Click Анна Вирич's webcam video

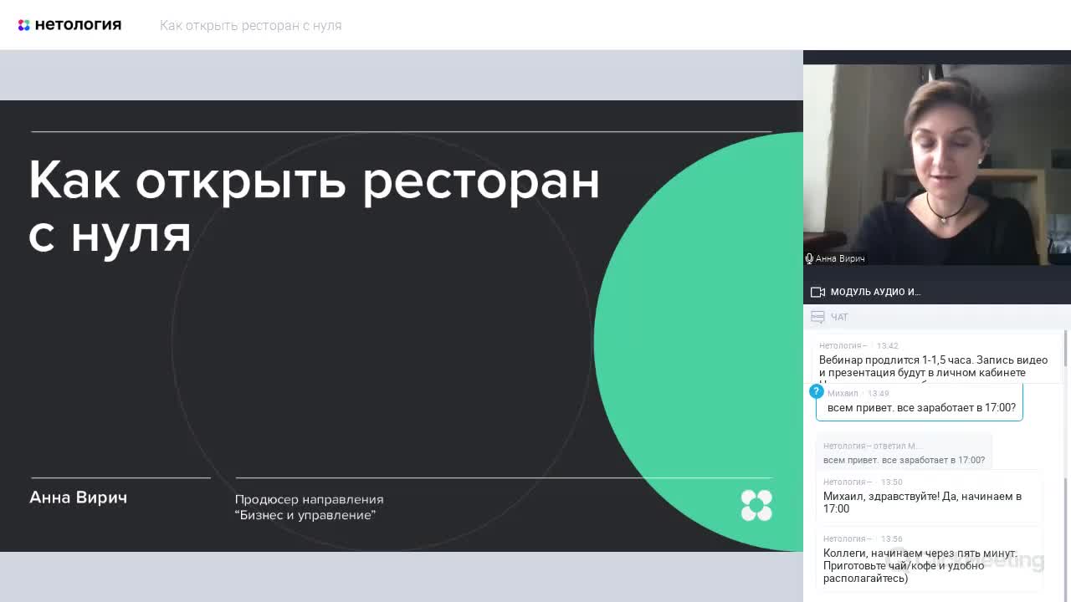coord(937,165)
